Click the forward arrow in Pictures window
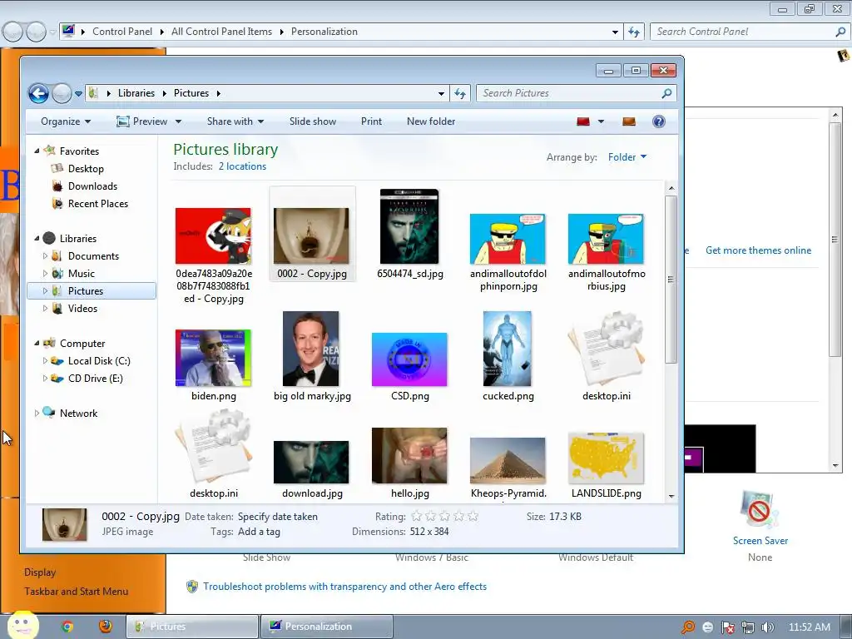This screenshot has width=852, height=639. (x=62, y=93)
